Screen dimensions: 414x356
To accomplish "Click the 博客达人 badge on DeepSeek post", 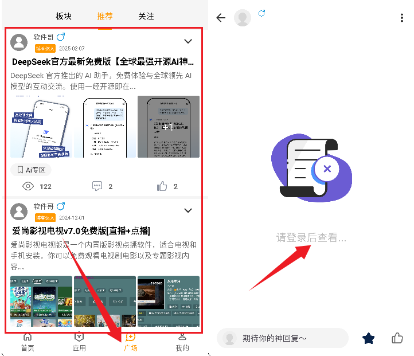I will (45, 48).
